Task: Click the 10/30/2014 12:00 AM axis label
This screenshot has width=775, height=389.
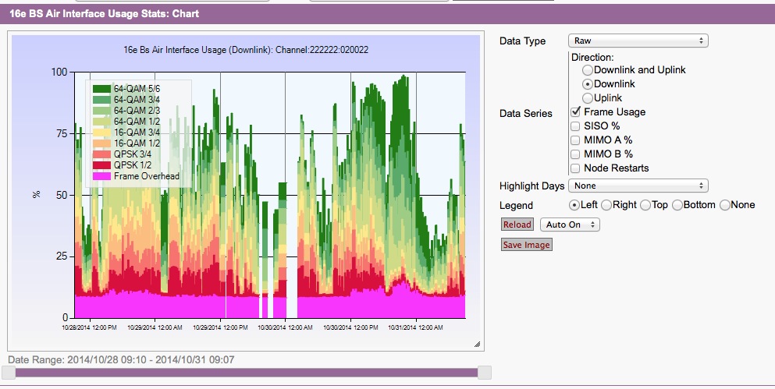Action: coord(286,327)
